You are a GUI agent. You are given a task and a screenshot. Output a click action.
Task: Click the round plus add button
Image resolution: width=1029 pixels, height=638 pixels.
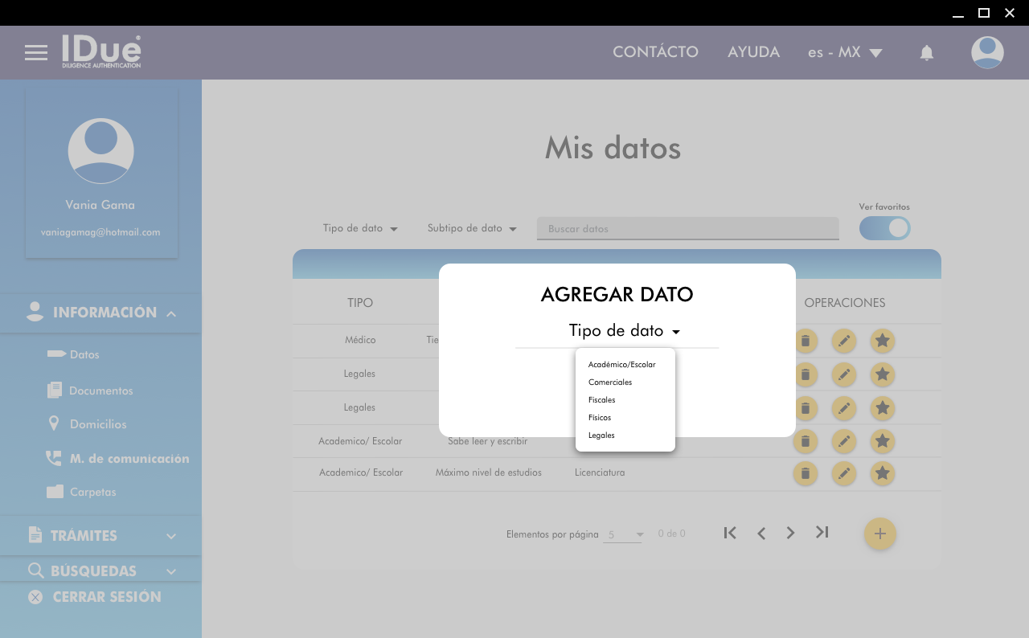point(880,534)
